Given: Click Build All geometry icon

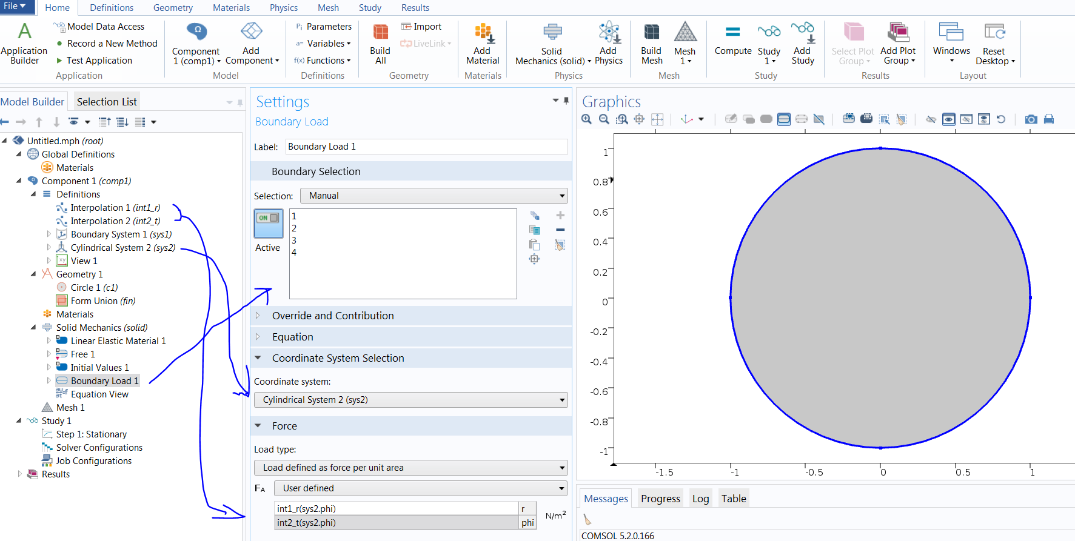Looking at the screenshot, I should [380, 42].
